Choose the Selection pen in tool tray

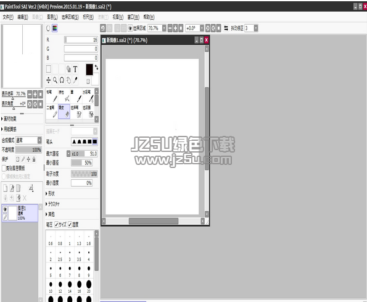coord(76,112)
